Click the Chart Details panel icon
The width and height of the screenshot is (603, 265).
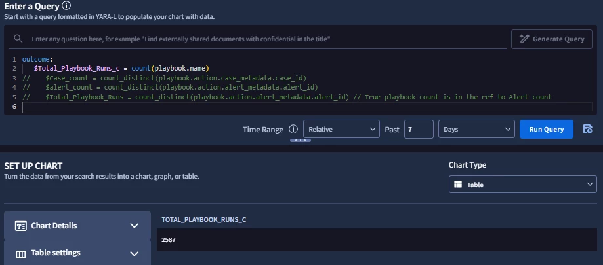coord(20,226)
